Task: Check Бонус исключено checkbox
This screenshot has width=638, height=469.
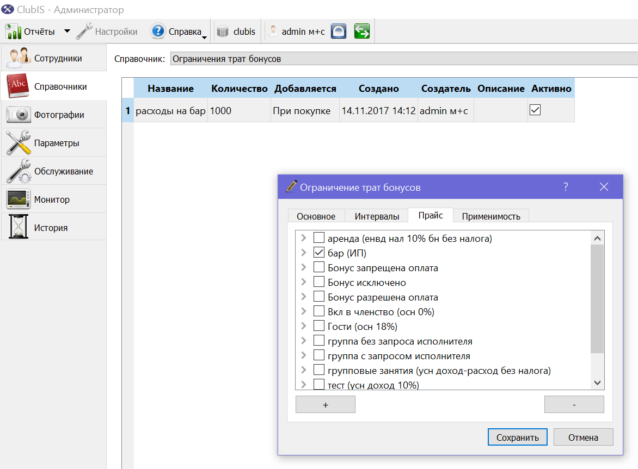Action: point(319,282)
